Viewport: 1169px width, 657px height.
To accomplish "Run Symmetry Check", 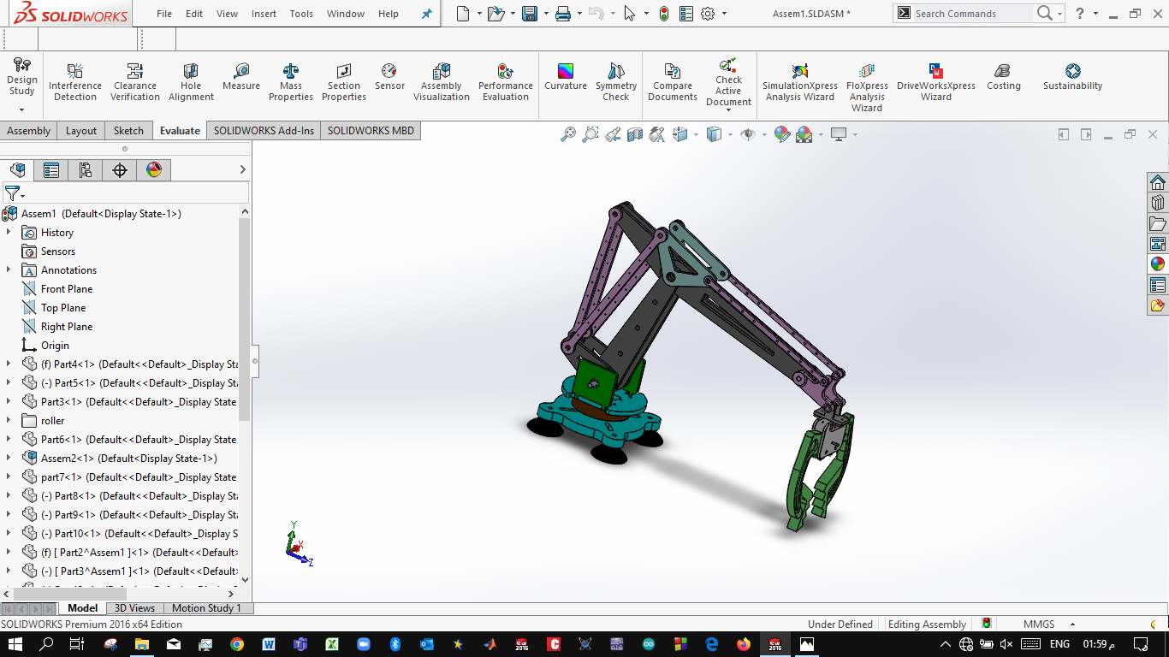I will (616, 82).
